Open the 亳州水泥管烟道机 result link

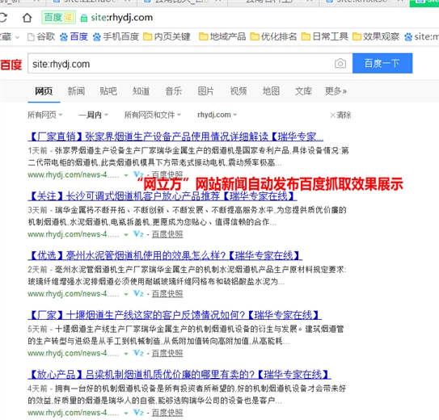tap(165, 255)
